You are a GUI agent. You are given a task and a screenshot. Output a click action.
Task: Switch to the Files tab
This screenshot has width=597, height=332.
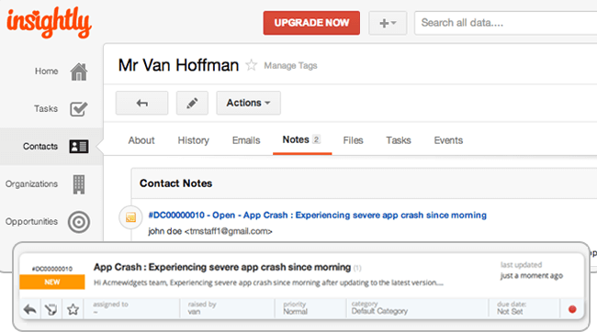tap(353, 140)
